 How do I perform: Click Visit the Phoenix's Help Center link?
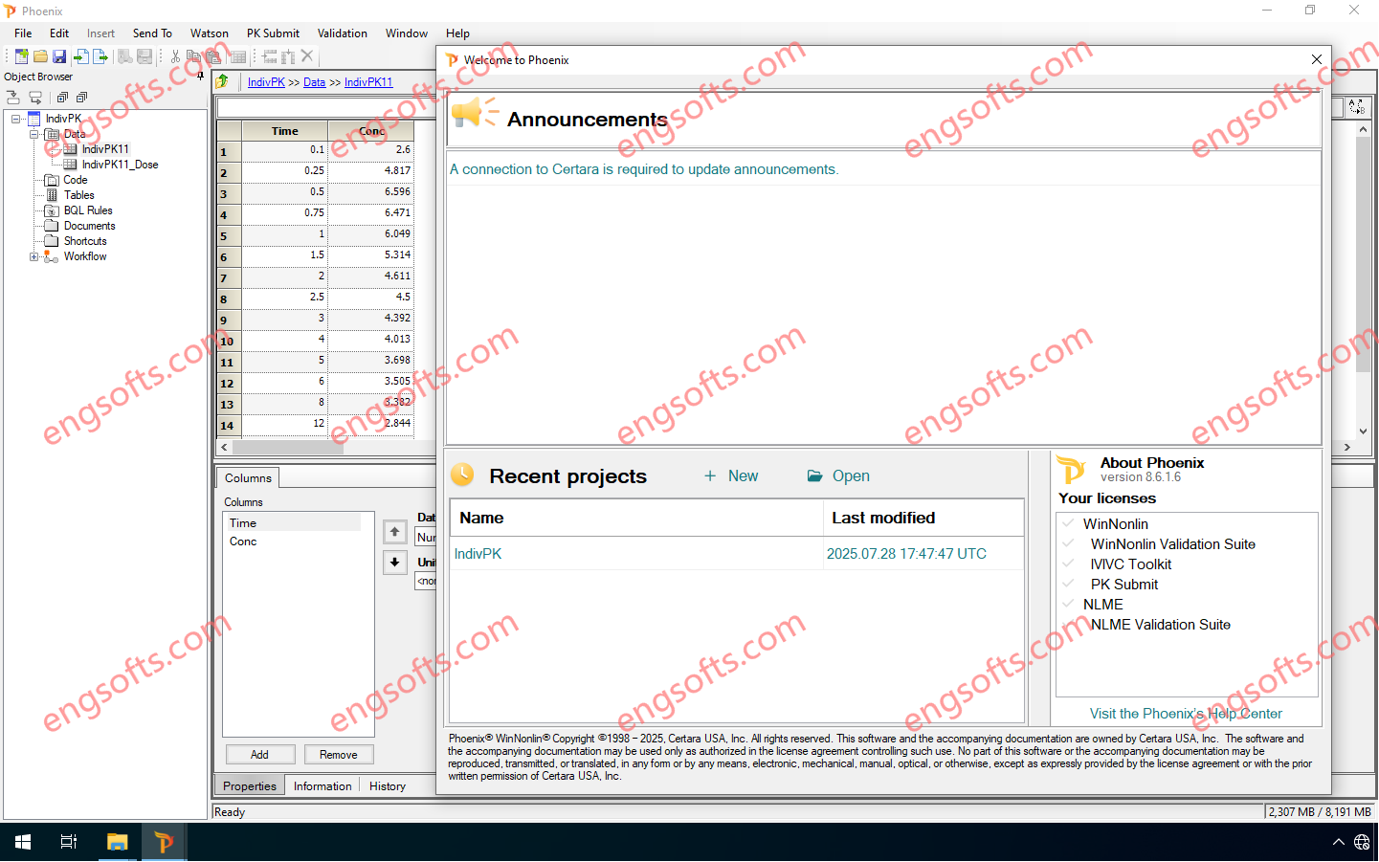click(x=1186, y=714)
